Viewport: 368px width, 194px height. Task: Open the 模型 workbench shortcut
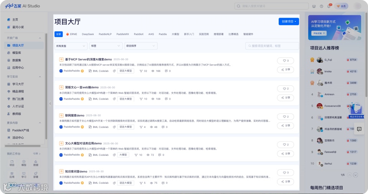(24, 163)
